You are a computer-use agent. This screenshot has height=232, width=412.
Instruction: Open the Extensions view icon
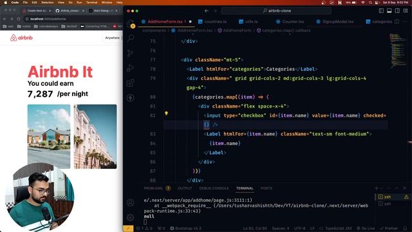(x=131, y=83)
